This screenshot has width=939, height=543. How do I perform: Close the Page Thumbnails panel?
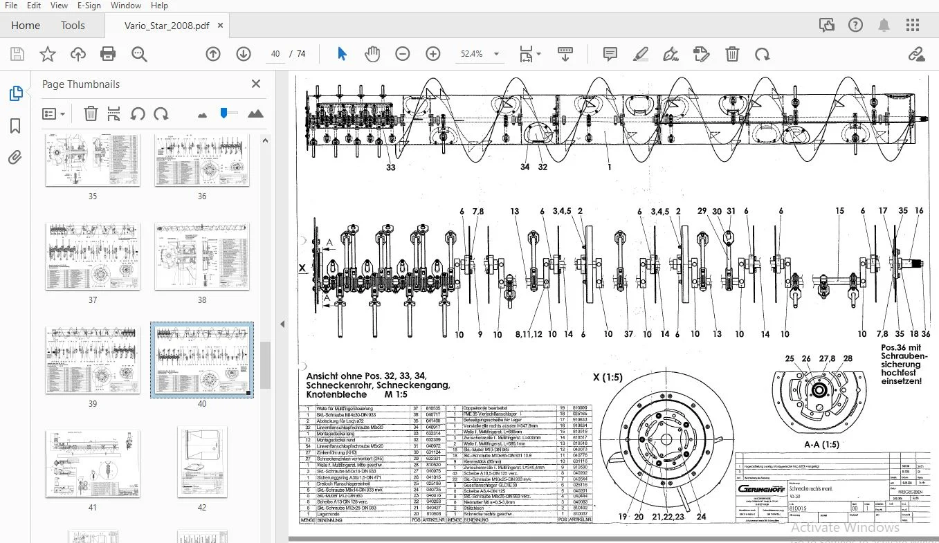[x=256, y=84]
